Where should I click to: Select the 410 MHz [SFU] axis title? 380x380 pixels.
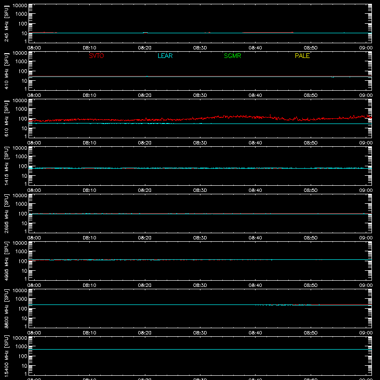[x=7, y=71]
